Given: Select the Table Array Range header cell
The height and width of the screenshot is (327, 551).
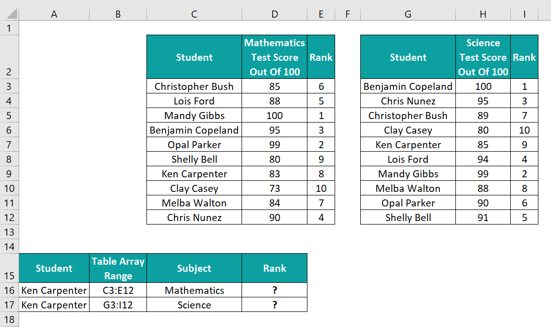Looking at the screenshot, I should (118, 268).
